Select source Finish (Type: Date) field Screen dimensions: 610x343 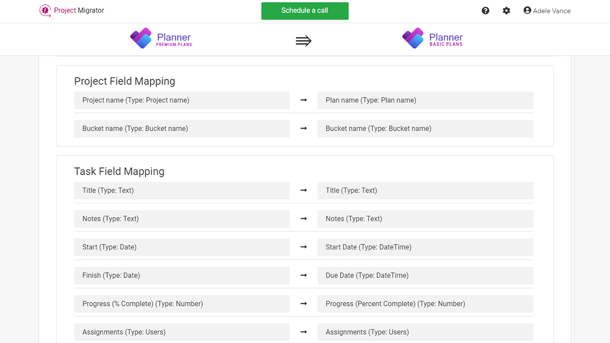[x=182, y=275]
